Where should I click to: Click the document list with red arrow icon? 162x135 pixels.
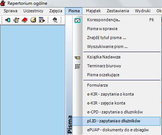tap(42, 20)
